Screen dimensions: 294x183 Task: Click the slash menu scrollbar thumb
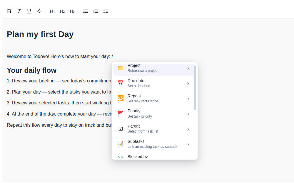coord(195,88)
